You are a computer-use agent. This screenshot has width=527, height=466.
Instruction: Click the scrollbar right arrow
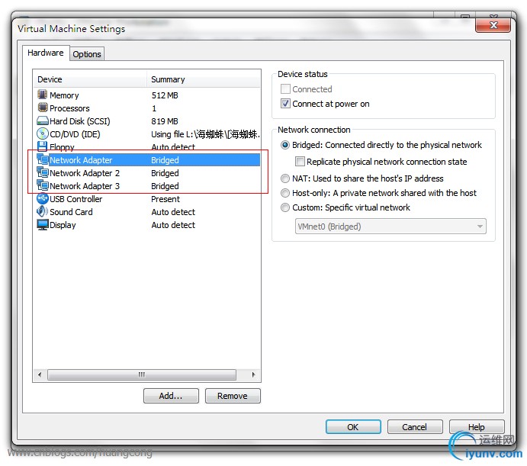click(253, 374)
